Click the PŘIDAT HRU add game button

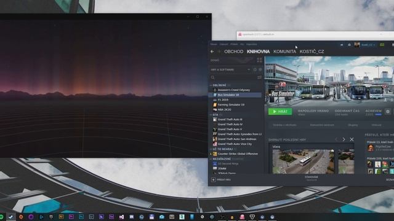pyautogui.click(x=221, y=180)
